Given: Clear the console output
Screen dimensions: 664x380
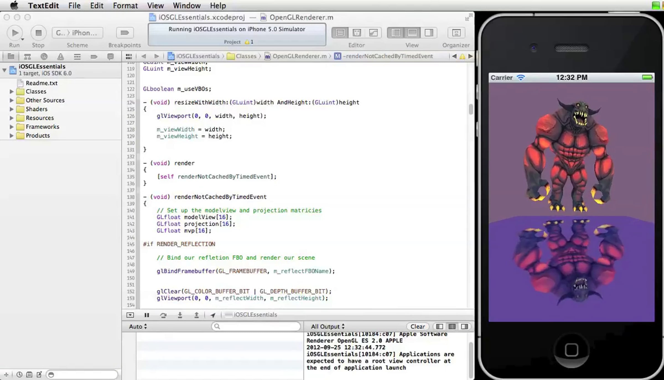Looking at the screenshot, I should click(x=417, y=327).
